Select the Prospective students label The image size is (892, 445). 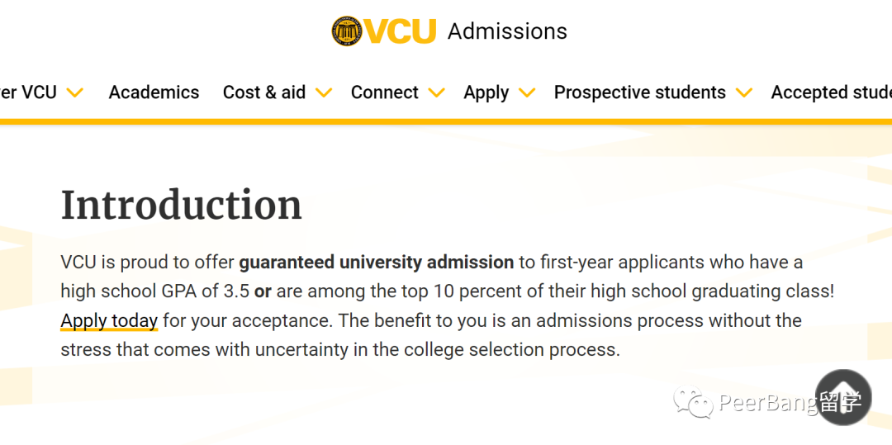coord(640,92)
